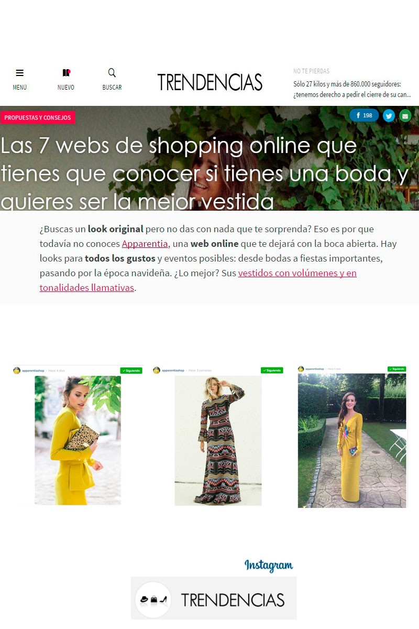Open the NUEVO bookmark icon
This screenshot has width=419, height=629.
pos(66,73)
